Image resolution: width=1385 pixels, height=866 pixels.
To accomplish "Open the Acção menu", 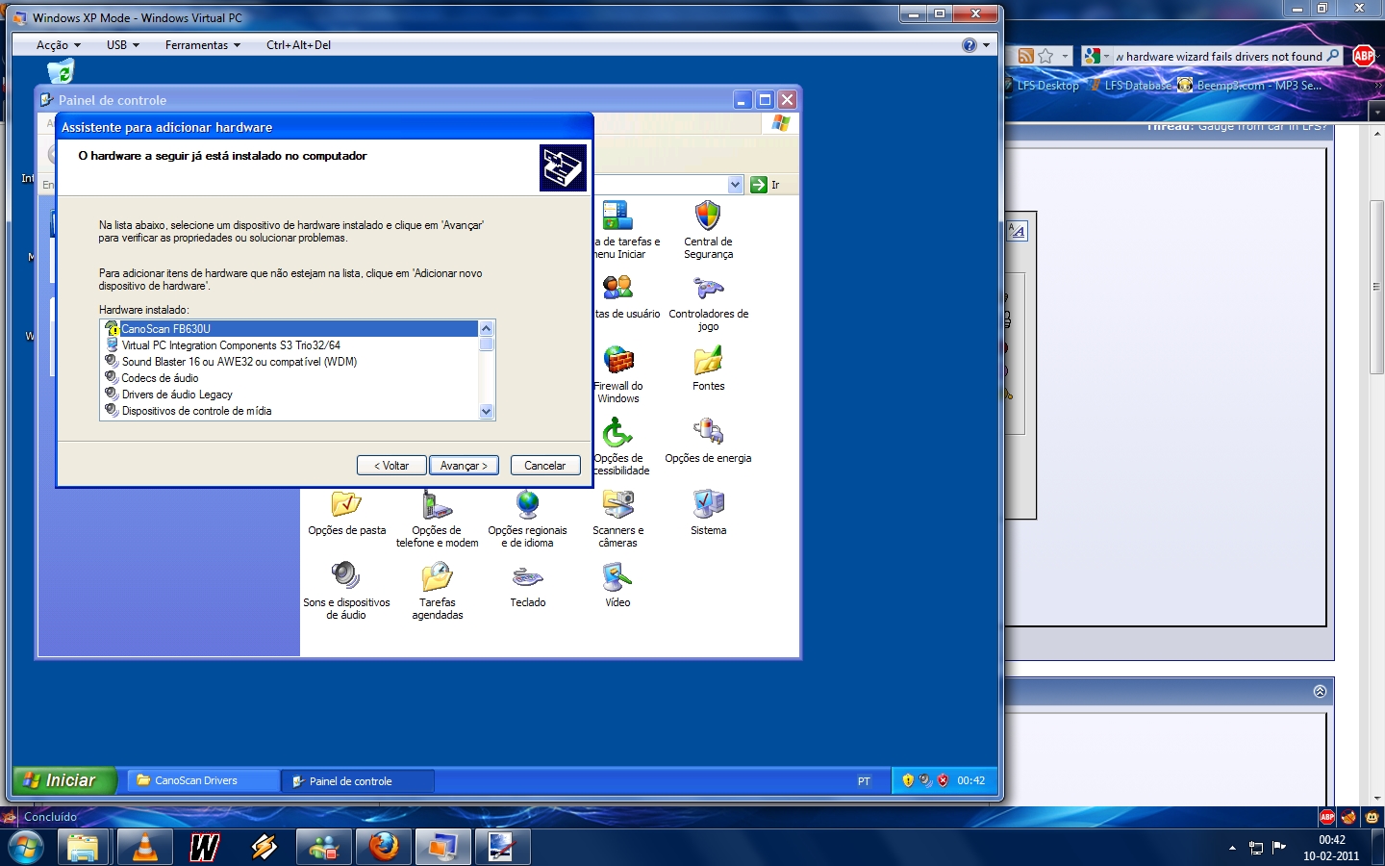I will point(58,45).
